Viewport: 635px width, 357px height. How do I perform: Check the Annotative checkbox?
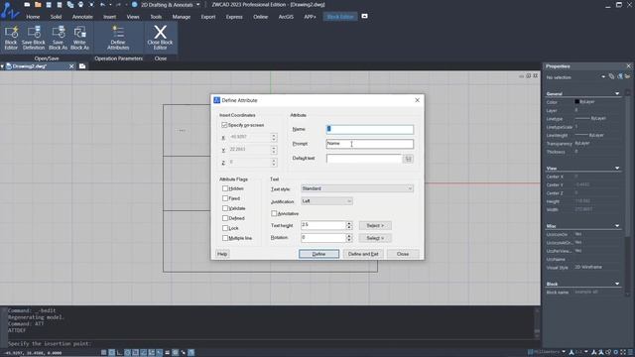pos(274,213)
